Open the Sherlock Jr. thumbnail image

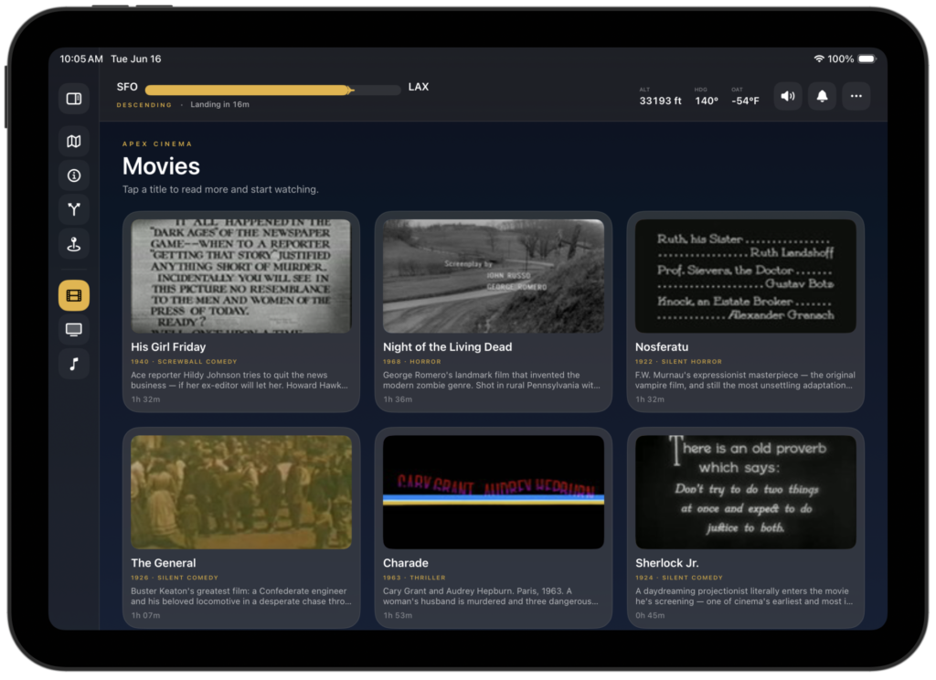[746, 493]
